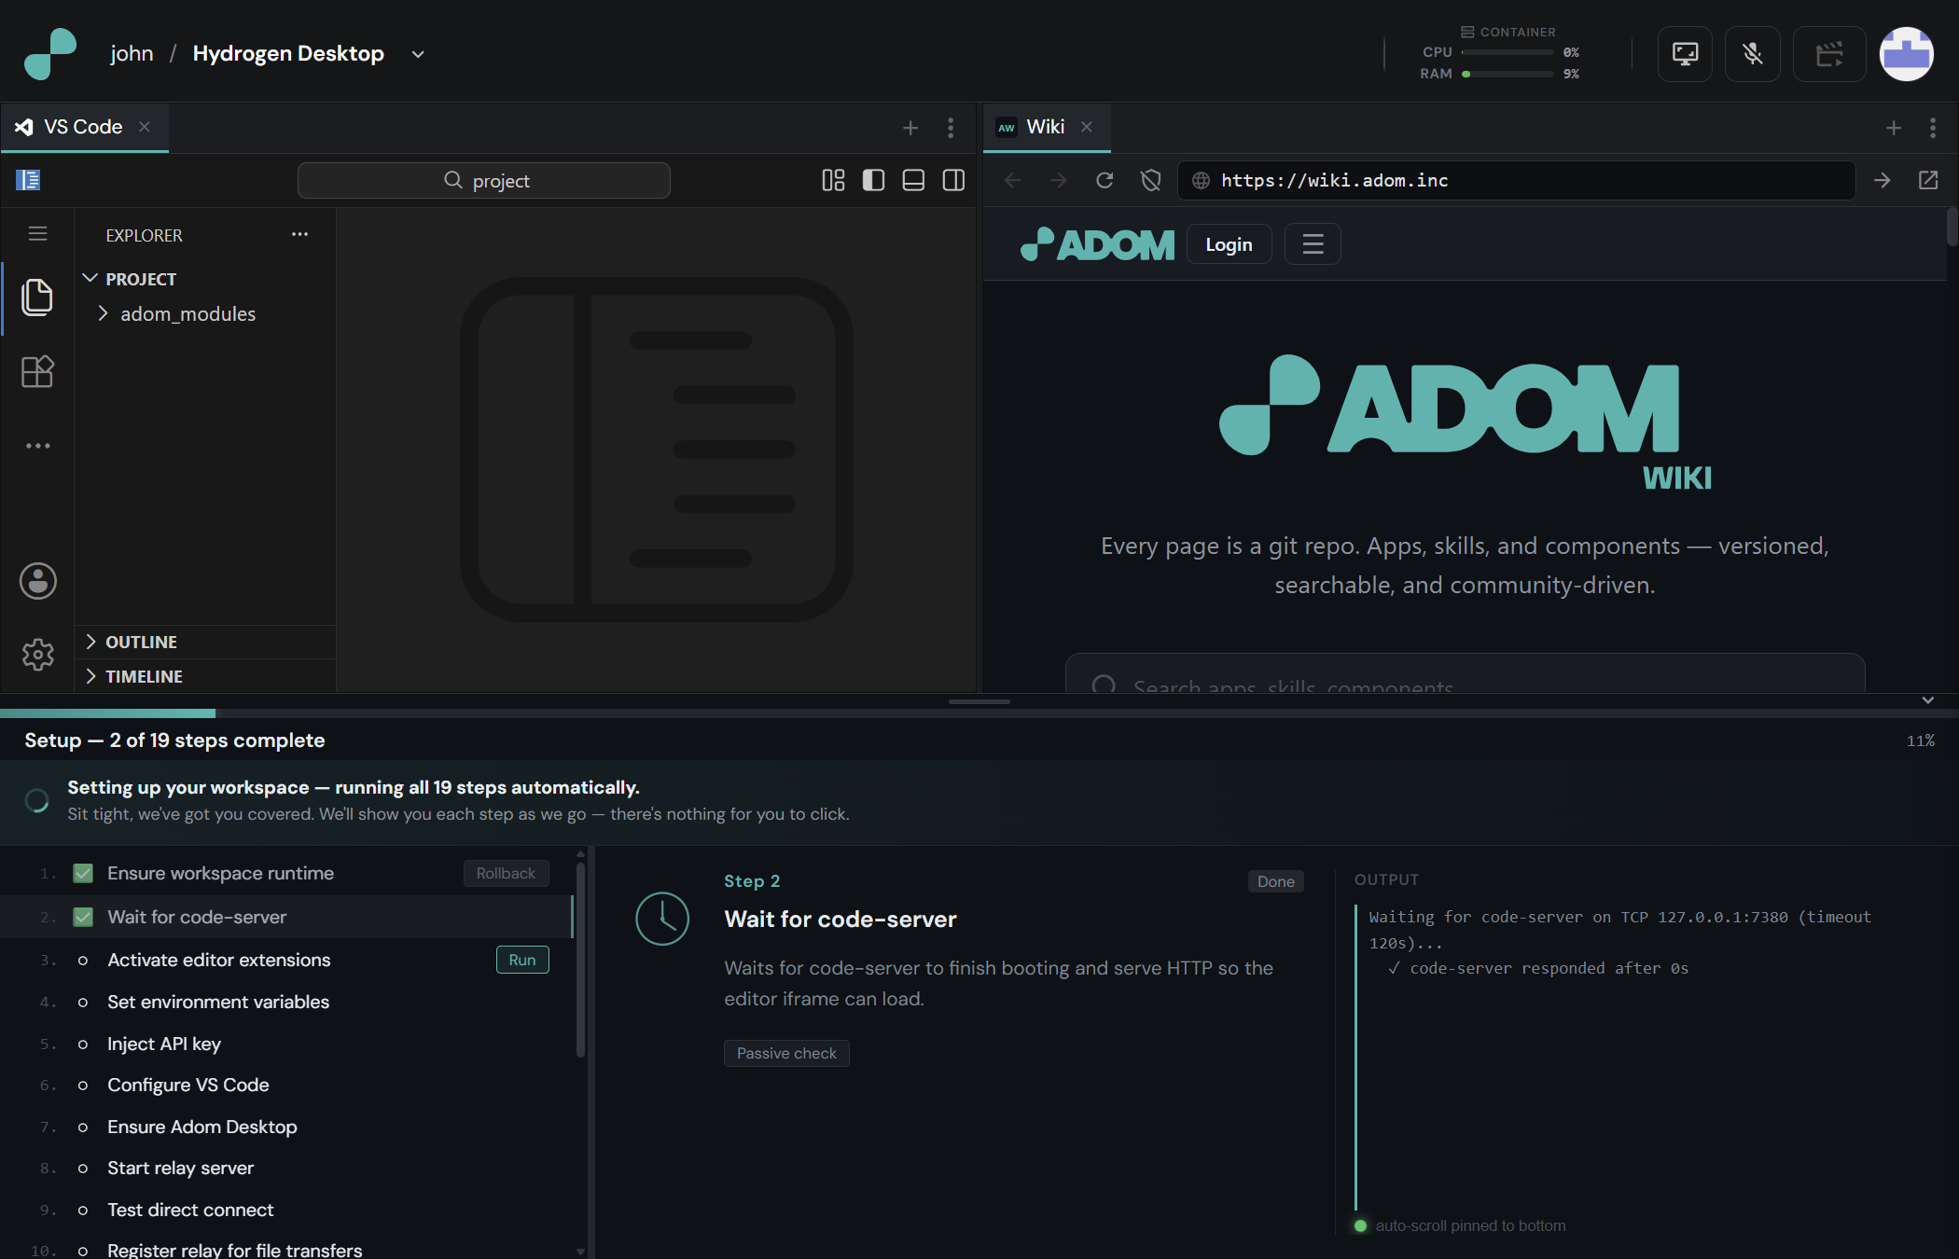Click the shield icon beside the address bar
The height and width of the screenshot is (1259, 1959).
[1151, 180]
